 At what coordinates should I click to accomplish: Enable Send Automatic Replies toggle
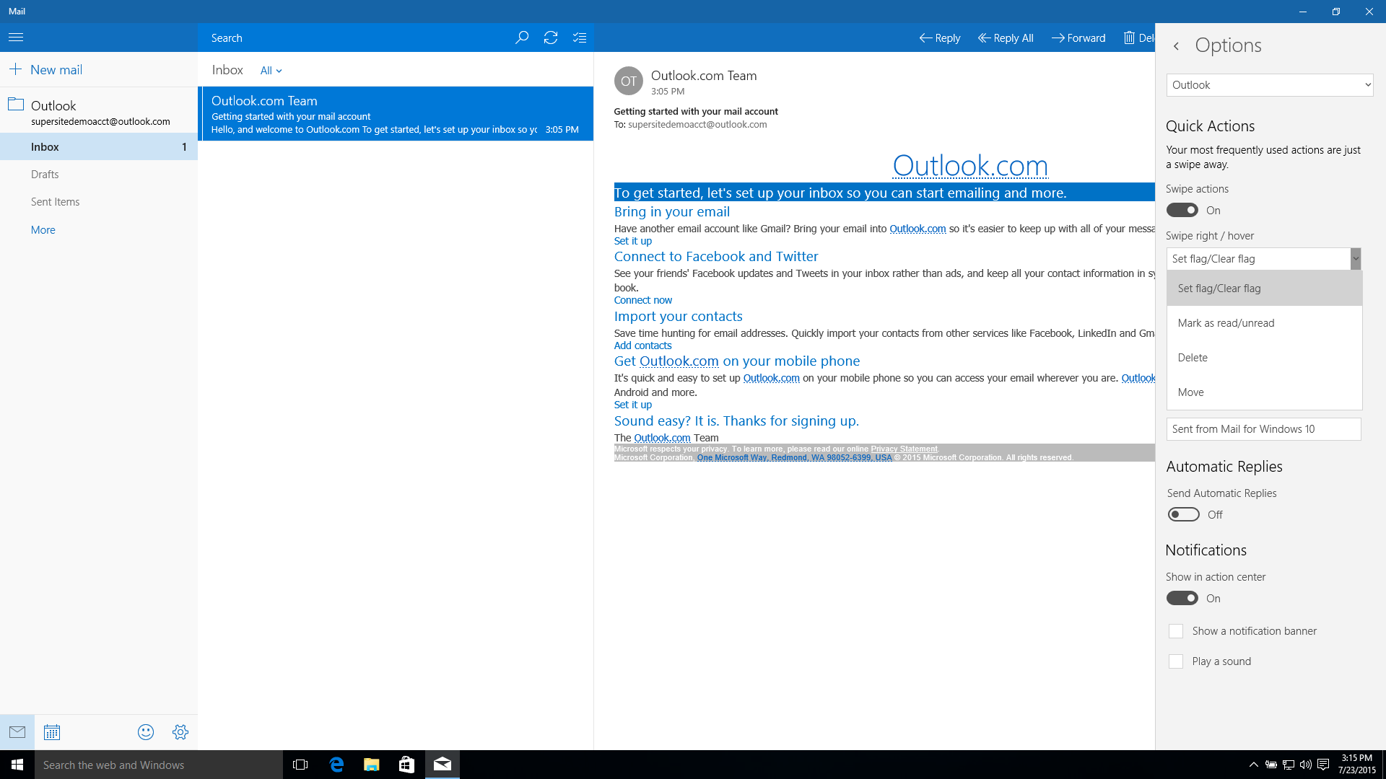pos(1183,514)
